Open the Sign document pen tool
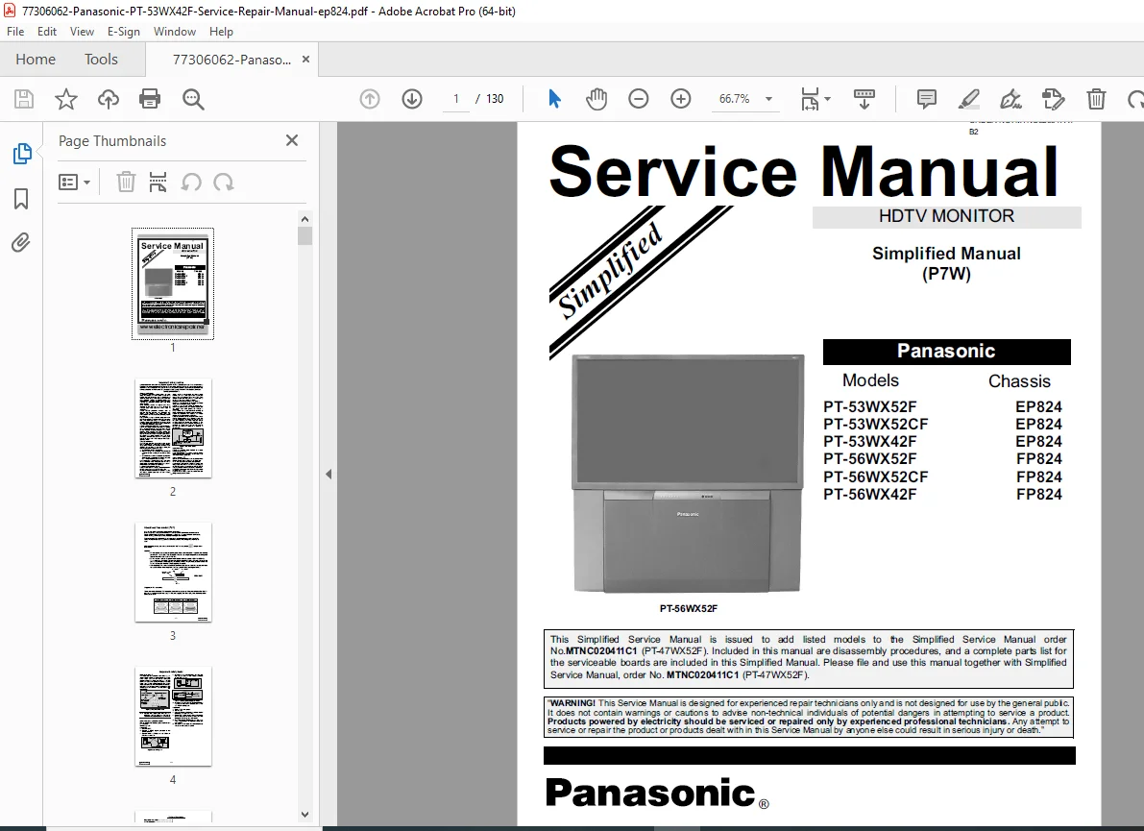 pos(1011,99)
